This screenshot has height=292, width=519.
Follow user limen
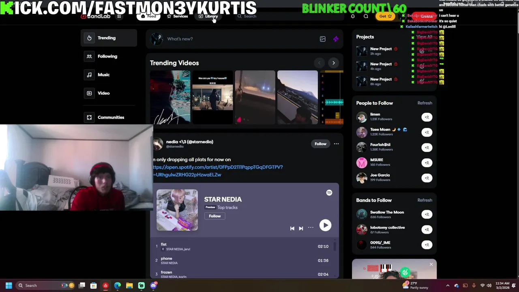427,117
